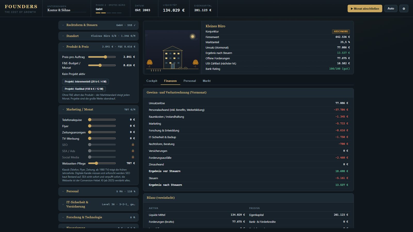Click the Firmenwert value "642.536 €"
This screenshot has height=232, width=413.
coord(343,37)
